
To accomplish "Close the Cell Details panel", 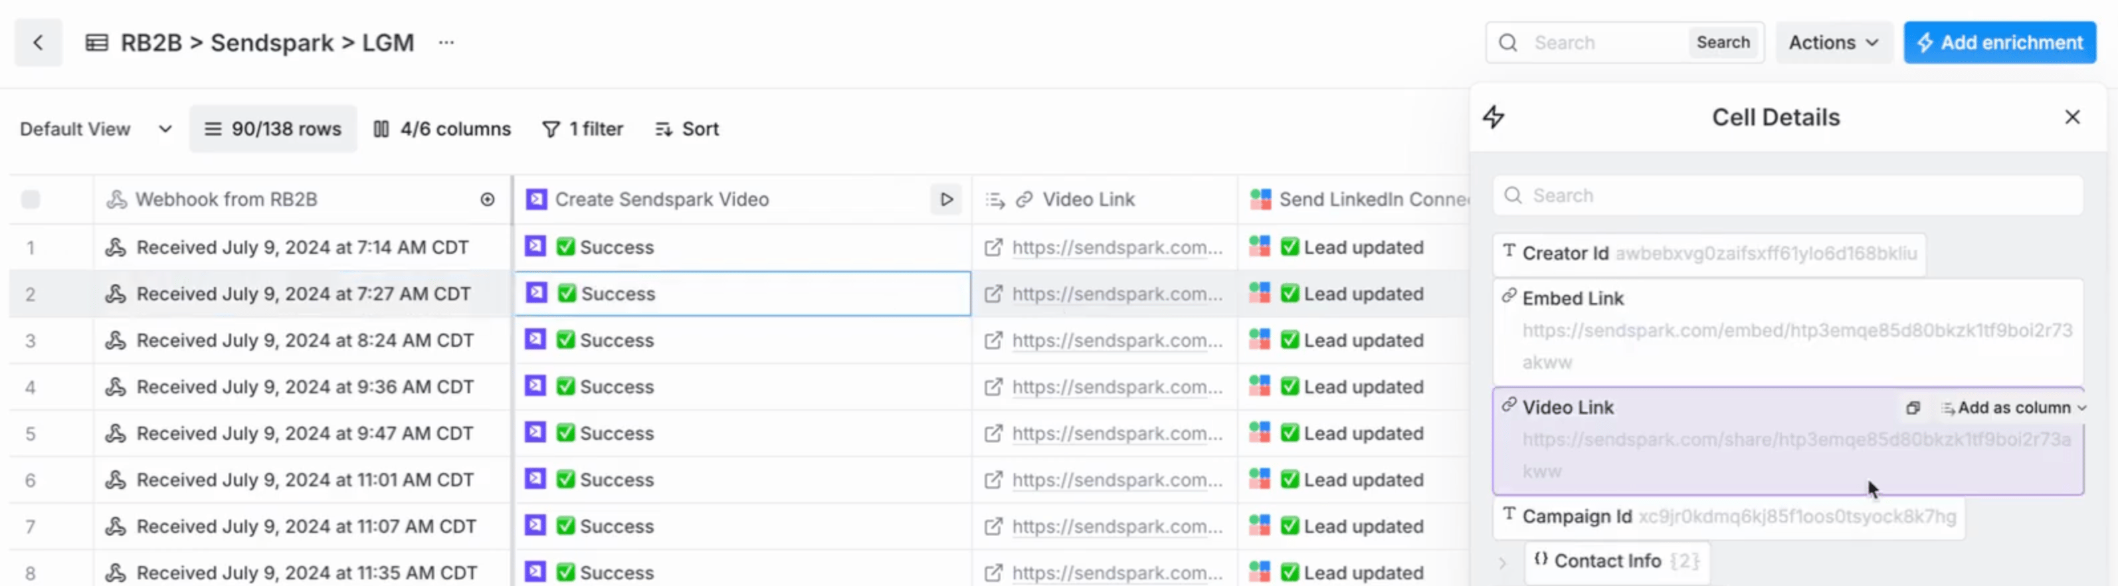I will (2072, 117).
